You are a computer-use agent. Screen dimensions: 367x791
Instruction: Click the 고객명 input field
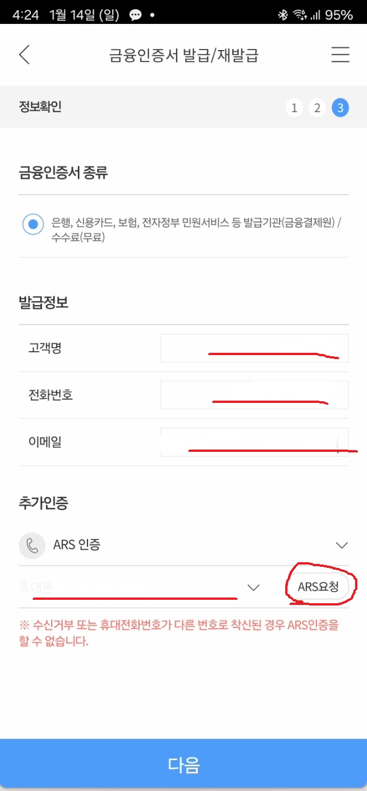[254, 348]
